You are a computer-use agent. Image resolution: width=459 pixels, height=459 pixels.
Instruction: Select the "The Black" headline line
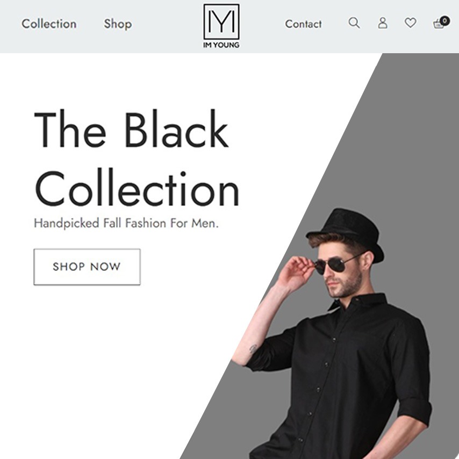tap(131, 128)
